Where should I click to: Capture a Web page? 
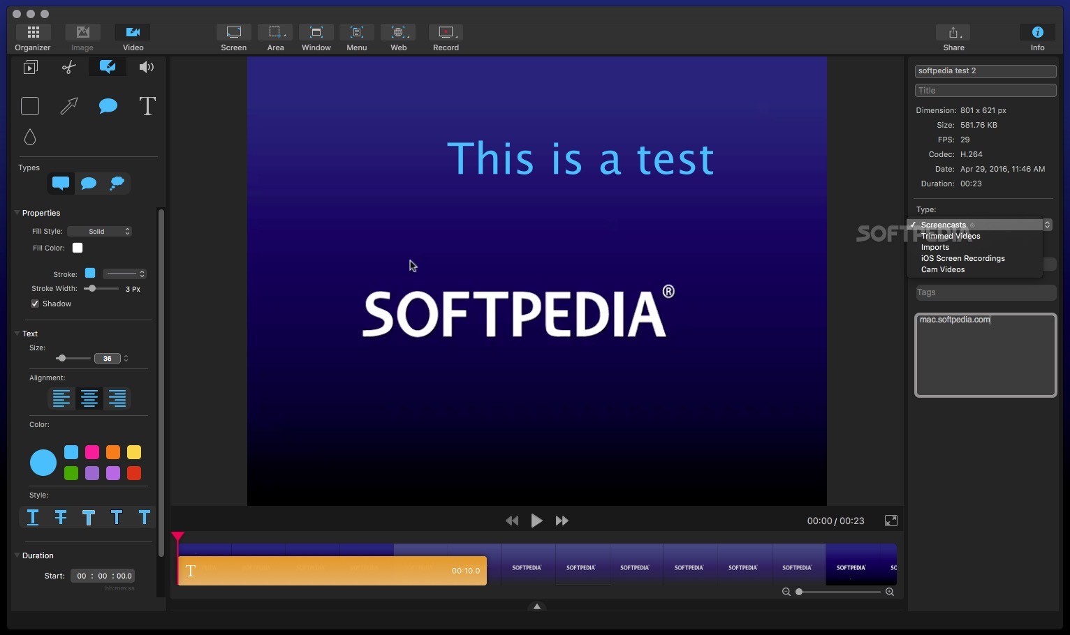pyautogui.click(x=398, y=38)
